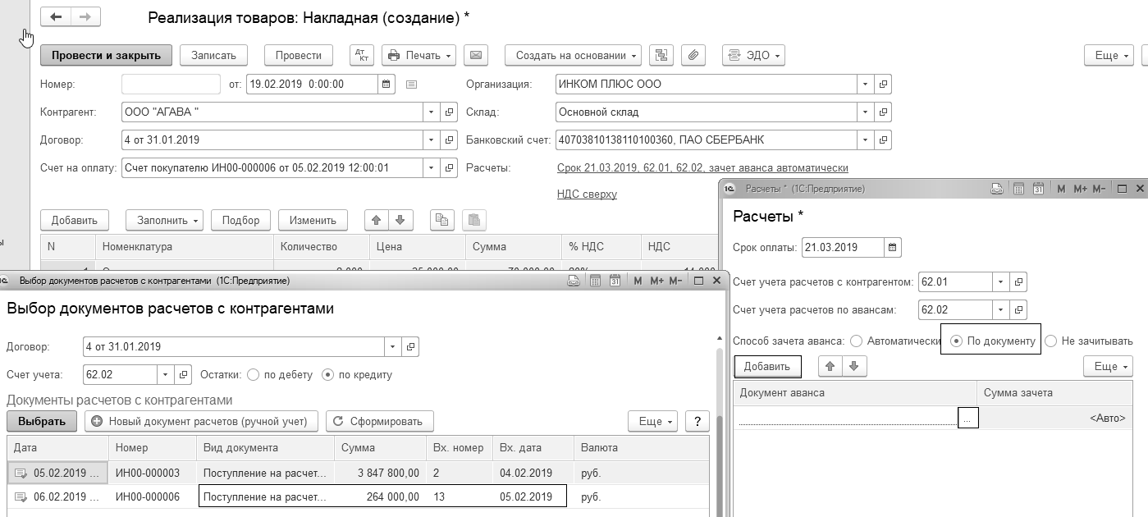Select the Не зачитывать radio button
Viewport: 1148px width, 517px height.
pos(1050,341)
